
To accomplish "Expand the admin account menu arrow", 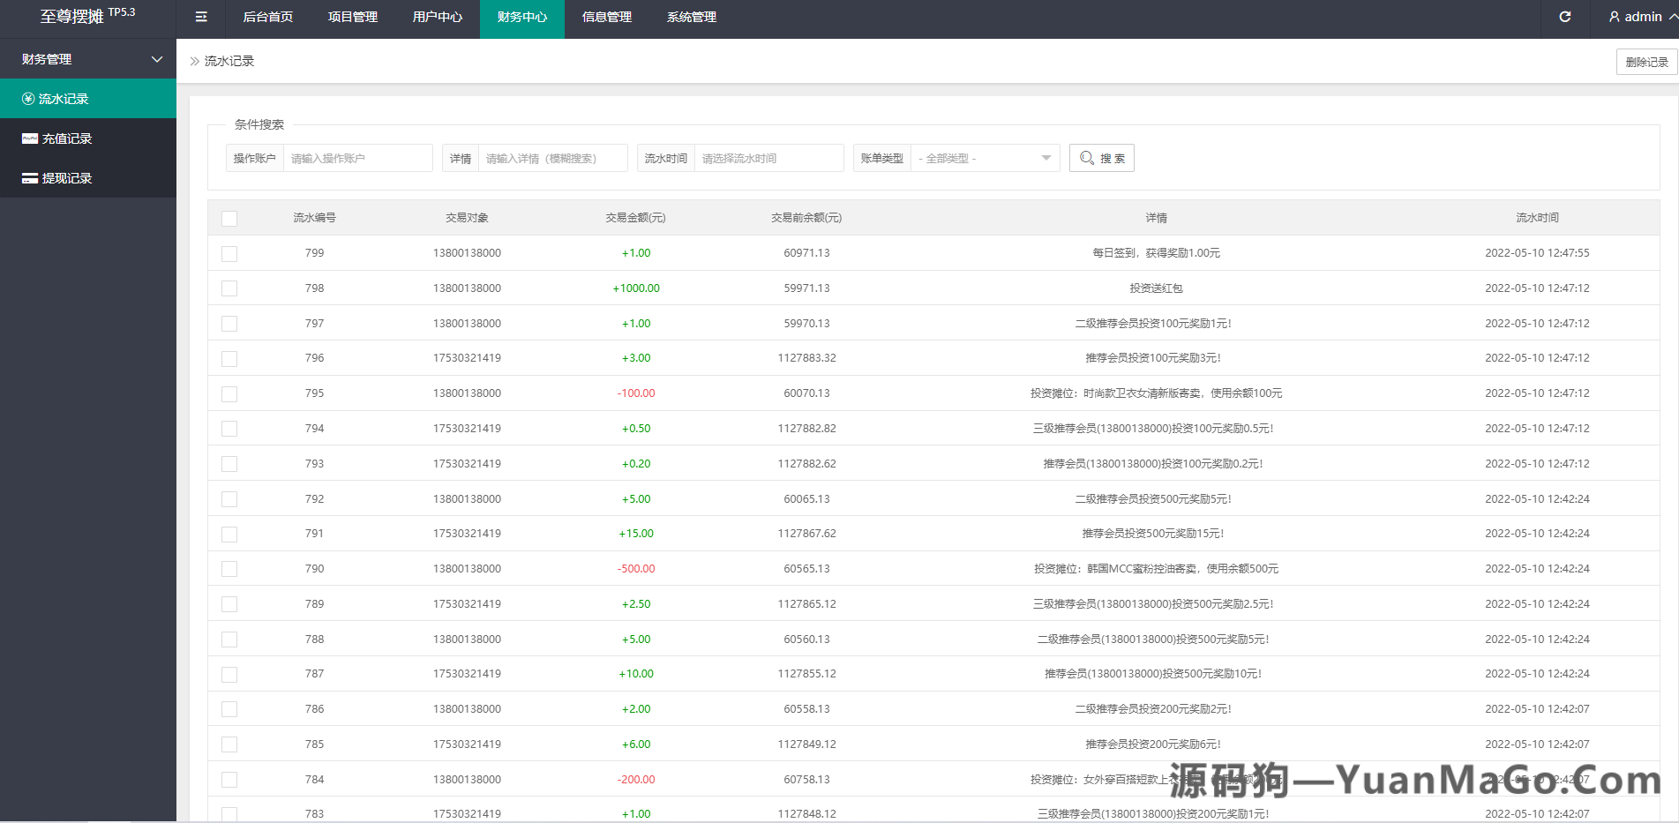I will click(x=1672, y=17).
